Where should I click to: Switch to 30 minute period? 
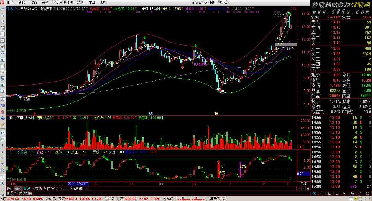pos(2,164)
